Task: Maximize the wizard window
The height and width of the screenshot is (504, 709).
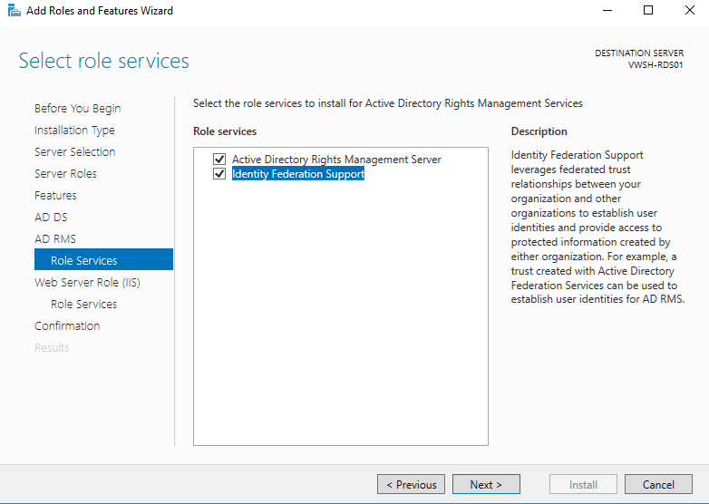Action: [648, 10]
